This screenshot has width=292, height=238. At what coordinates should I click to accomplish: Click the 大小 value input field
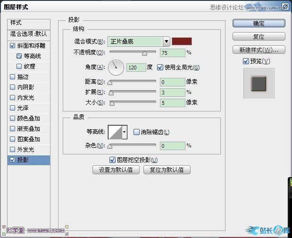172,102
